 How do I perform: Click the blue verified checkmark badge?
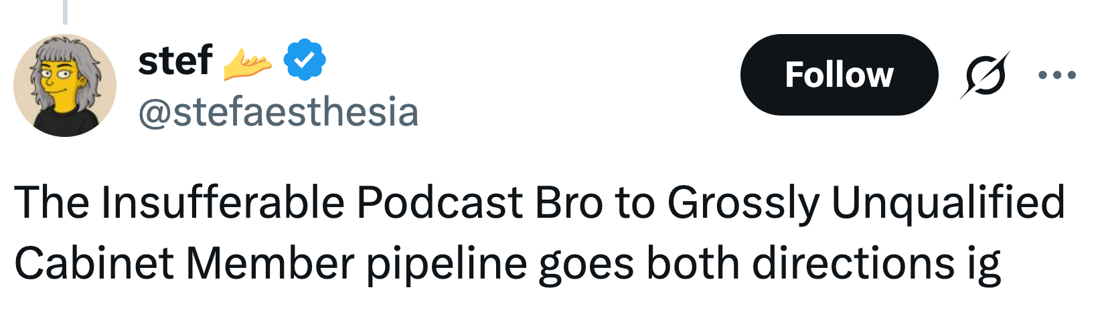pyautogui.click(x=305, y=60)
